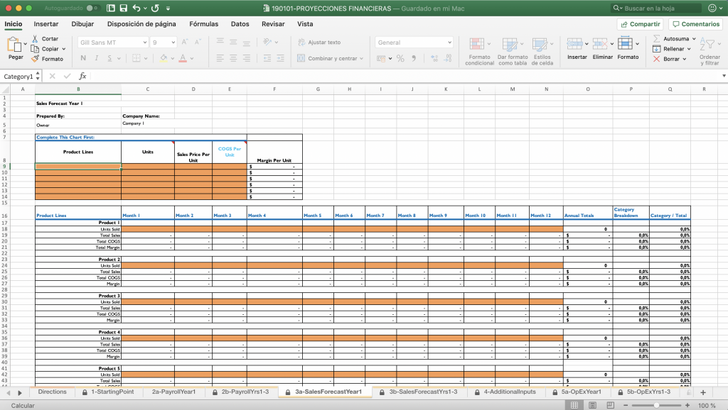Increase decimal places icon
The height and width of the screenshot is (410, 728).
pos(434,58)
